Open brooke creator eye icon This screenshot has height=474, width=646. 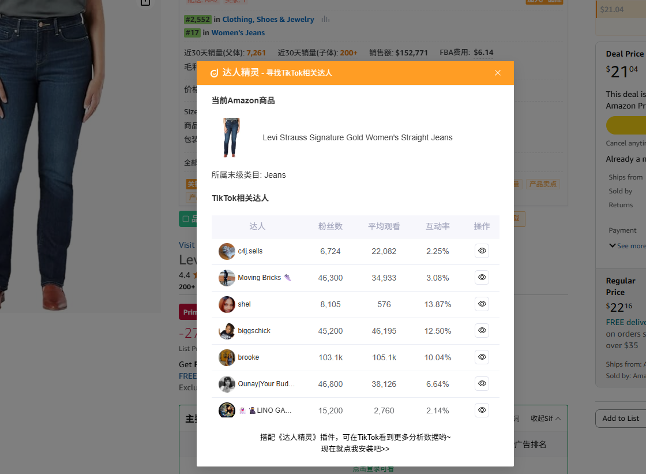[x=482, y=357]
